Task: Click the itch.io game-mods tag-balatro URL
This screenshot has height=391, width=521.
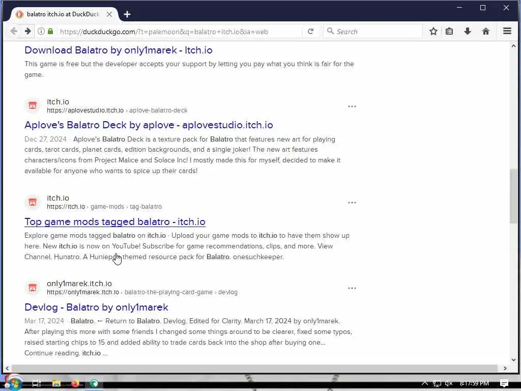Action: point(104,207)
